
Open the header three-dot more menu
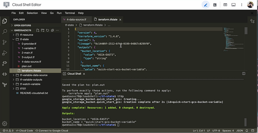click(242, 5)
